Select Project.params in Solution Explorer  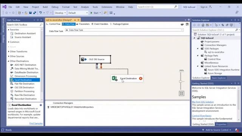(212, 42)
